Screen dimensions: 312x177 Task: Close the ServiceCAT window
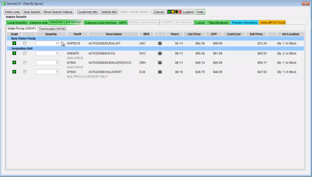click(x=305, y=4)
